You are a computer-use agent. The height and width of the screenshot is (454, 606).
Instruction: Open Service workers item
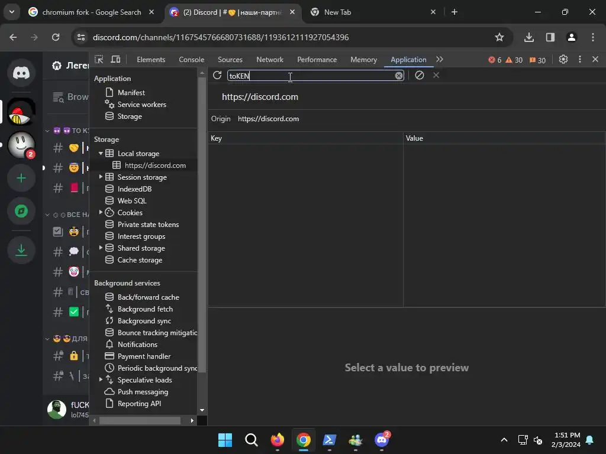point(141,105)
